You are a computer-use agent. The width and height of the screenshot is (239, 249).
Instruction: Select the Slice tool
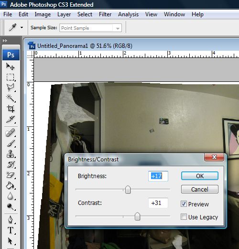(11, 119)
